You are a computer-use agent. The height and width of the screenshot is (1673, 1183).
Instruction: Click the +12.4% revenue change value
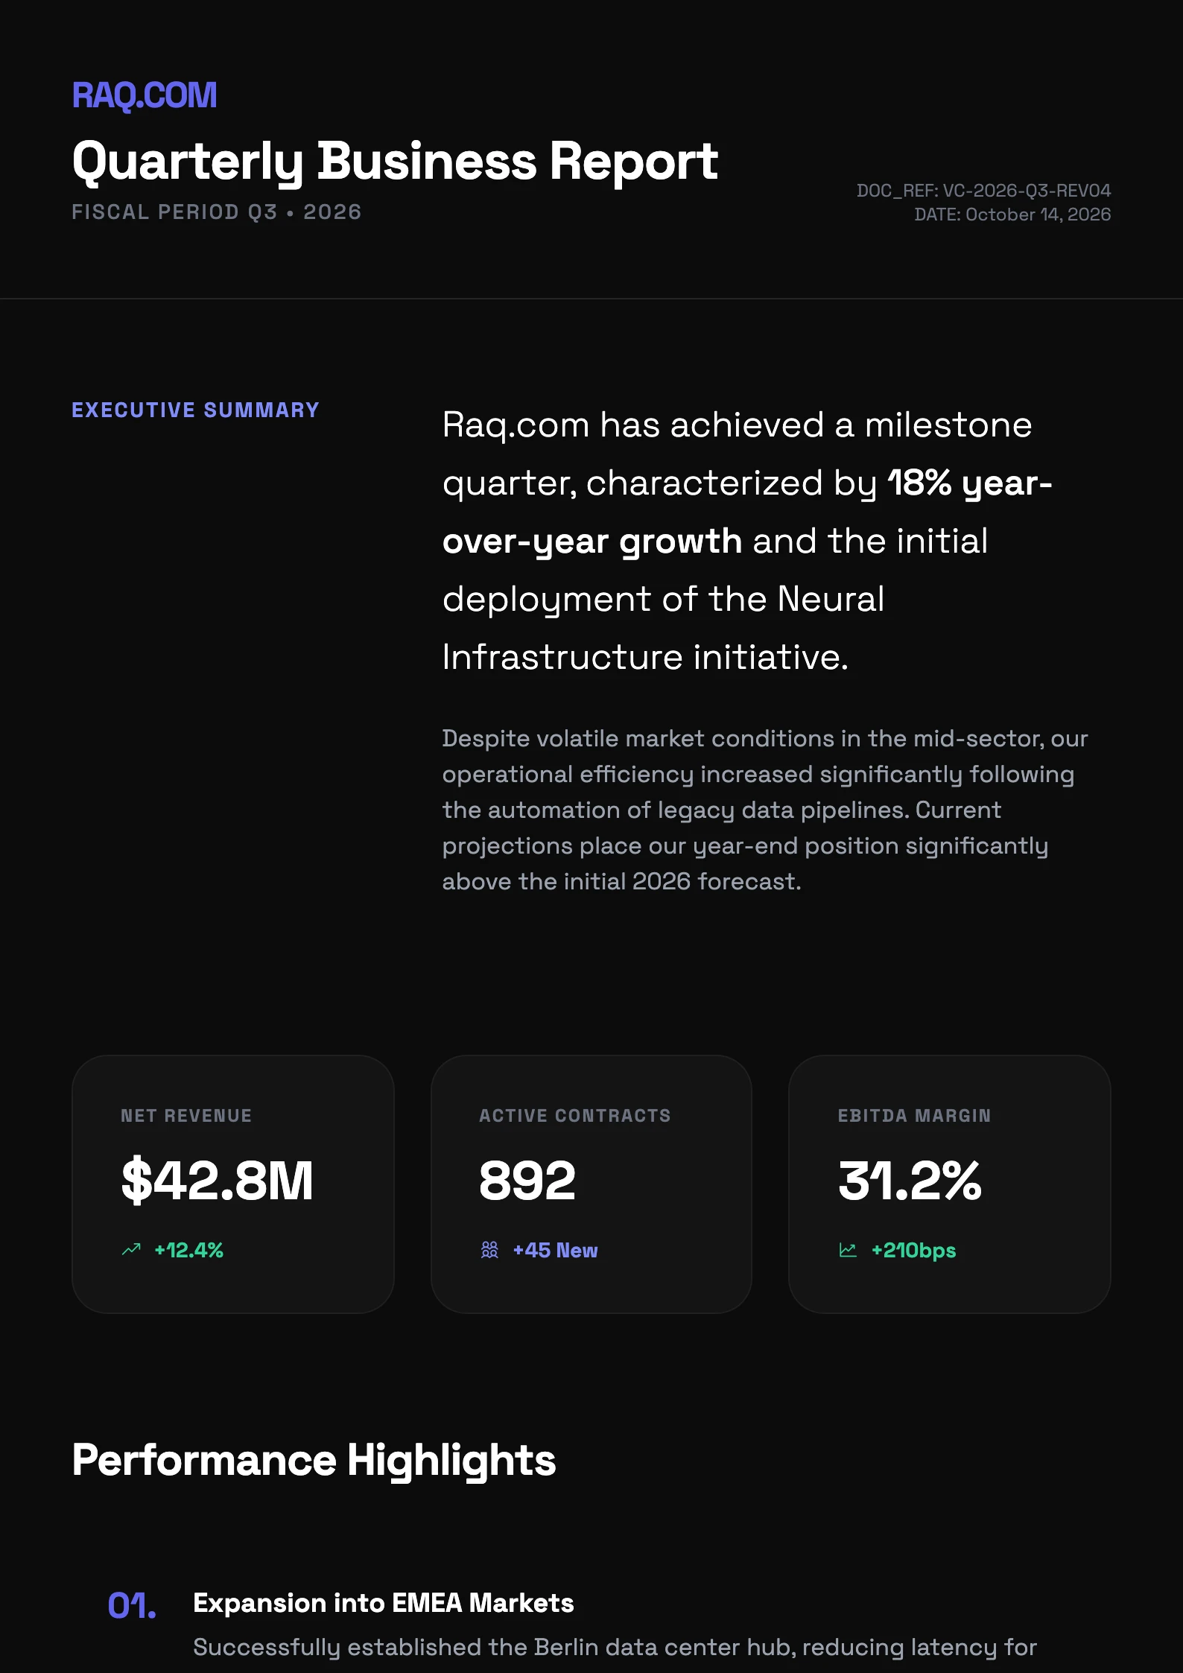click(x=188, y=1250)
